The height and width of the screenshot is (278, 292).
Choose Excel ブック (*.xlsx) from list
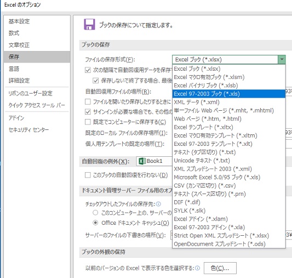point(229,69)
